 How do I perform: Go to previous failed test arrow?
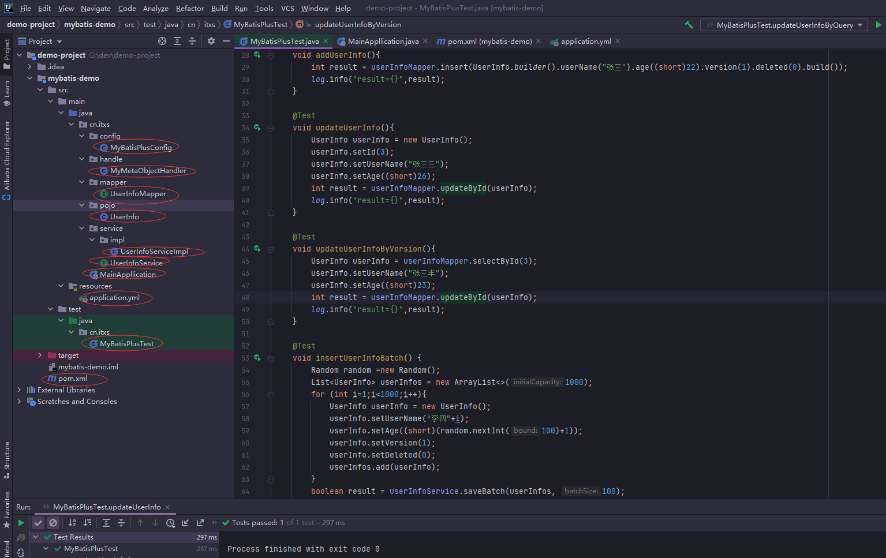(x=140, y=523)
